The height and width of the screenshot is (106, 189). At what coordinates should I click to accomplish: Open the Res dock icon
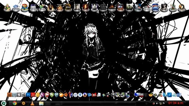[141, 95]
